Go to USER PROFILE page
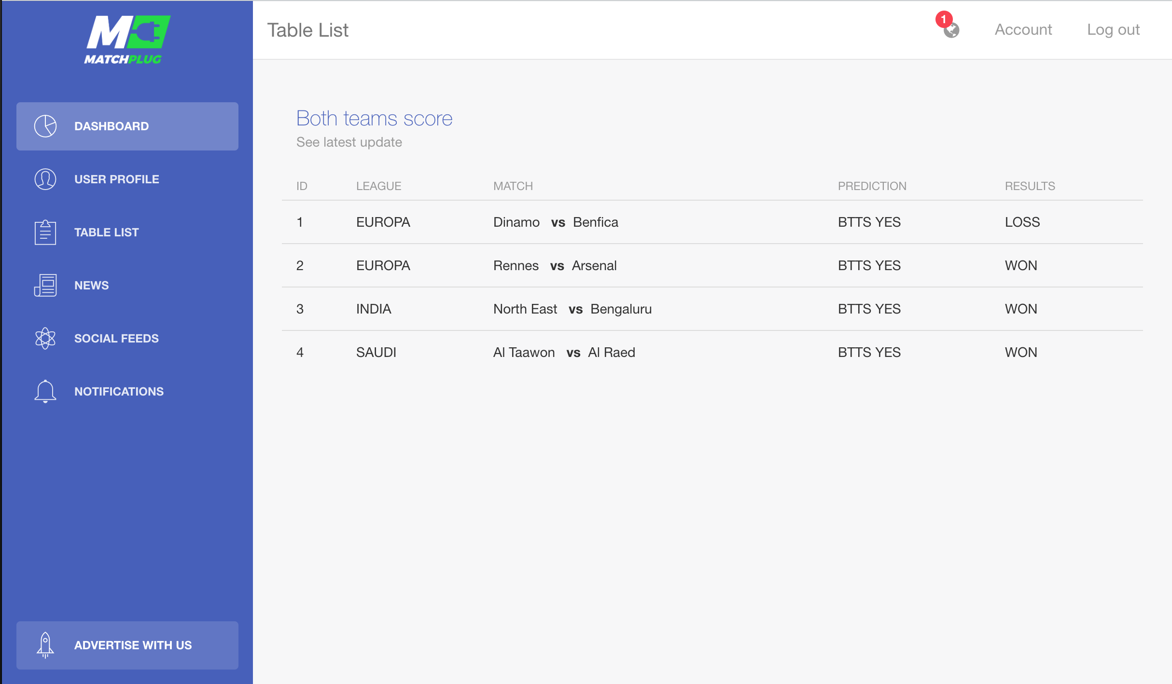The height and width of the screenshot is (684, 1172). [x=127, y=179]
